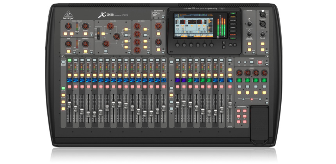Click the fourth Bus Sends knob
This screenshot has height=164, width=336.
tap(137, 50)
